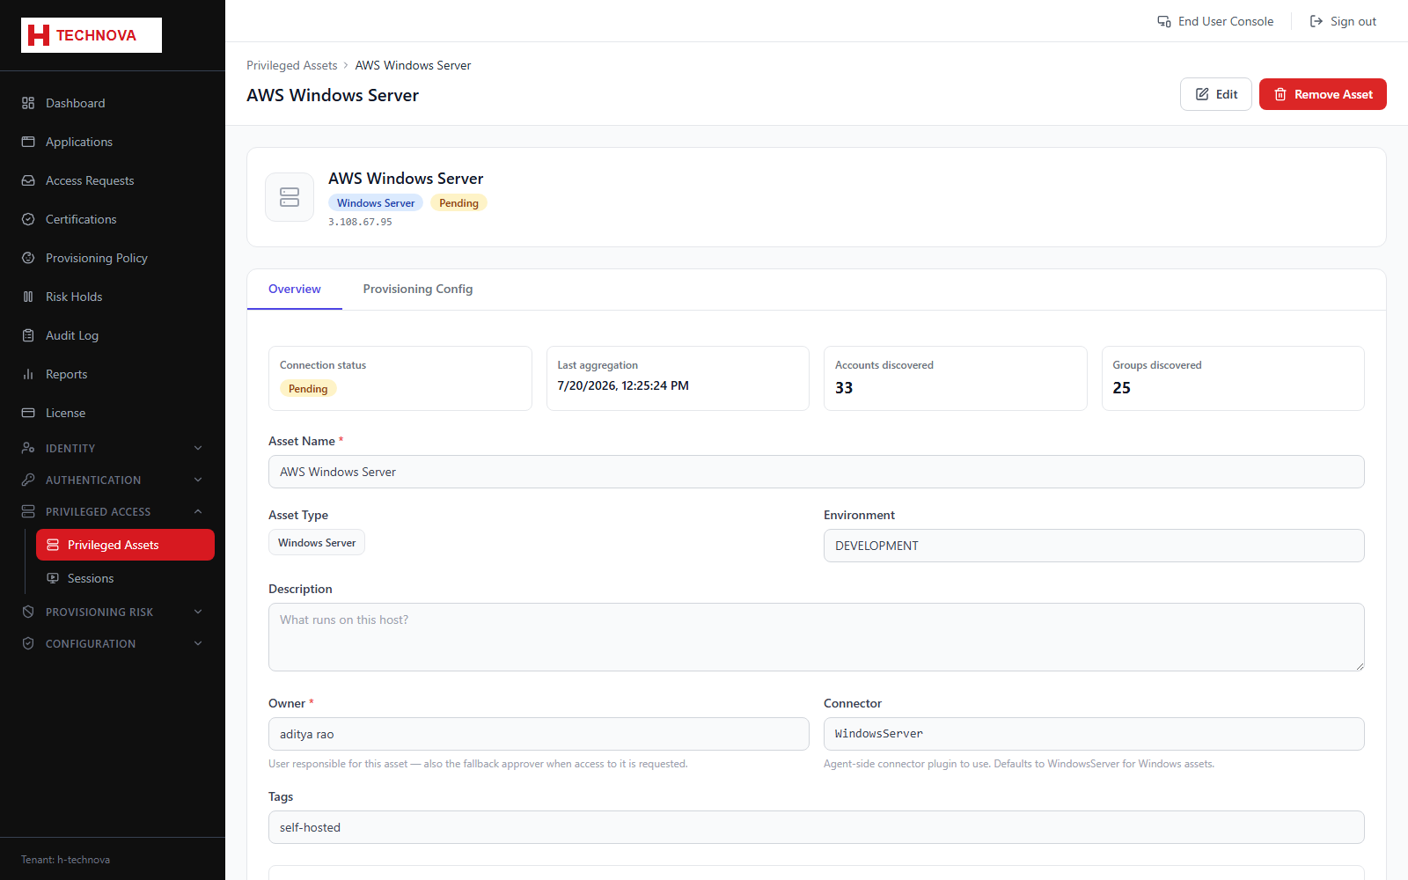Viewport: 1408px width, 880px height.
Task: Switch to the Overview tab
Action: (x=295, y=289)
